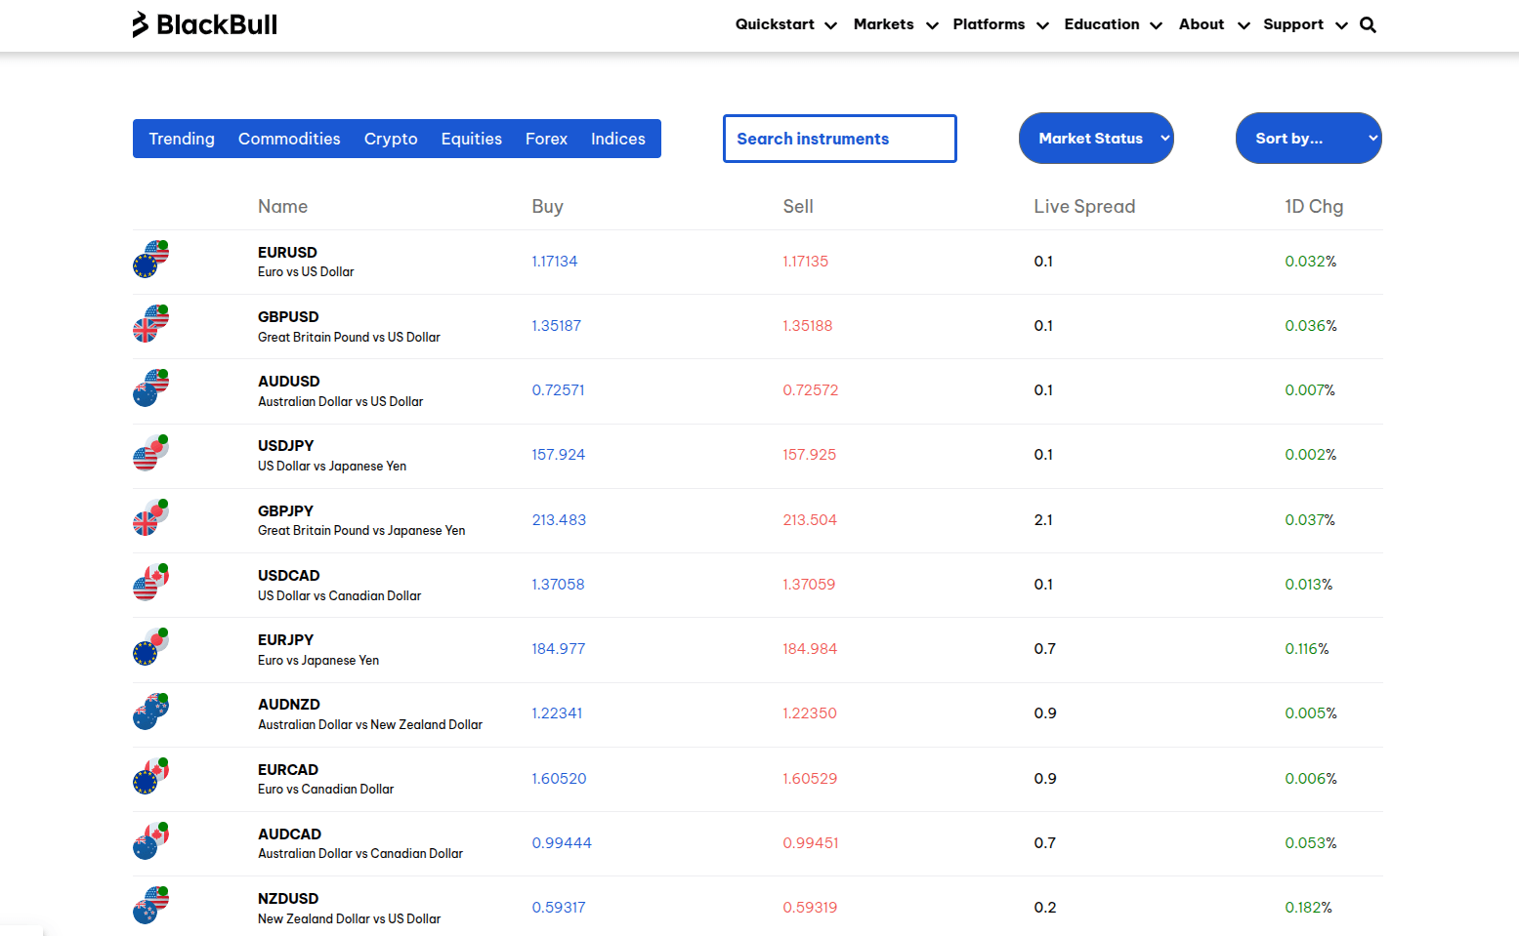Click Euro vs Japanese Yen description
This screenshot has width=1519, height=936.
click(318, 660)
